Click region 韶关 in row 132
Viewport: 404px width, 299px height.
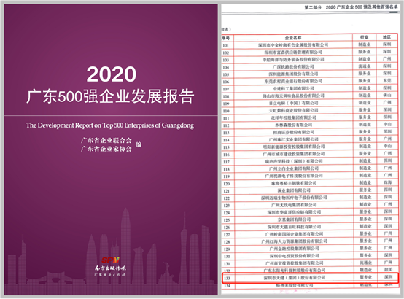click(x=388, y=269)
